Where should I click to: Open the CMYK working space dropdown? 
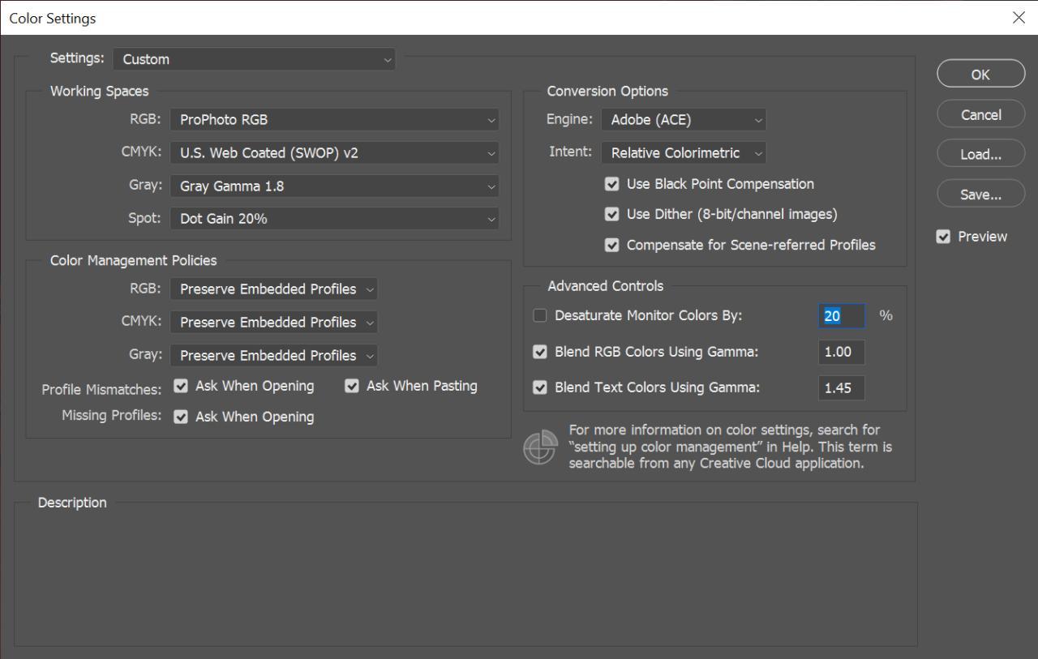pyautogui.click(x=334, y=153)
